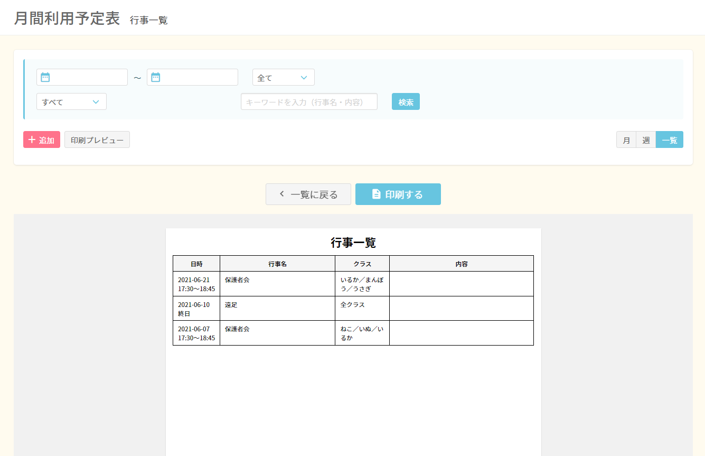Switch to 週 view tab
Screen dimensions: 705x456
click(x=646, y=139)
